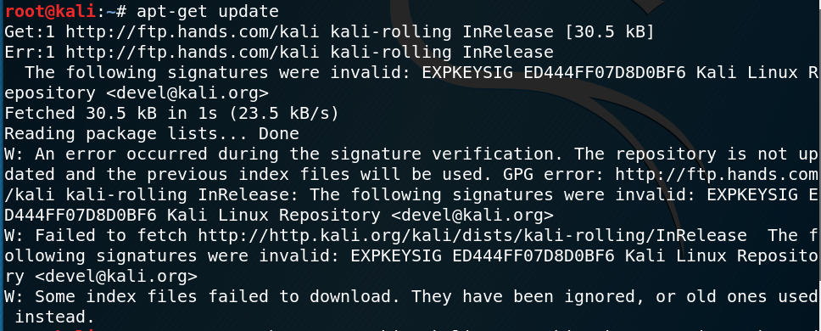Click 'W: Failed to fetch' warning text
The image size is (821, 331).
click(x=96, y=236)
